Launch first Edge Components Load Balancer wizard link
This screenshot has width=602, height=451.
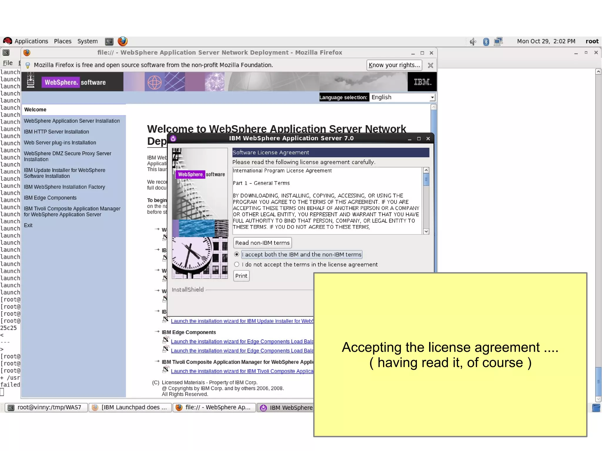click(242, 341)
